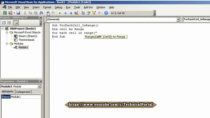Open Project Explorer toolbar icon
Image resolution: width=210 pixels, height=118 pixels.
[83, 13]
